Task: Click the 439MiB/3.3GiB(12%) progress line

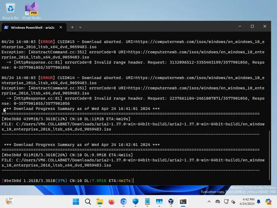Action: (x=66, y=119)
